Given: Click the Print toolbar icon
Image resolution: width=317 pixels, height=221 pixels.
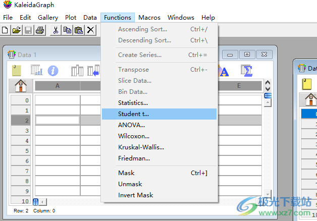Looking at the screenshot, I should tap(40, 30).
